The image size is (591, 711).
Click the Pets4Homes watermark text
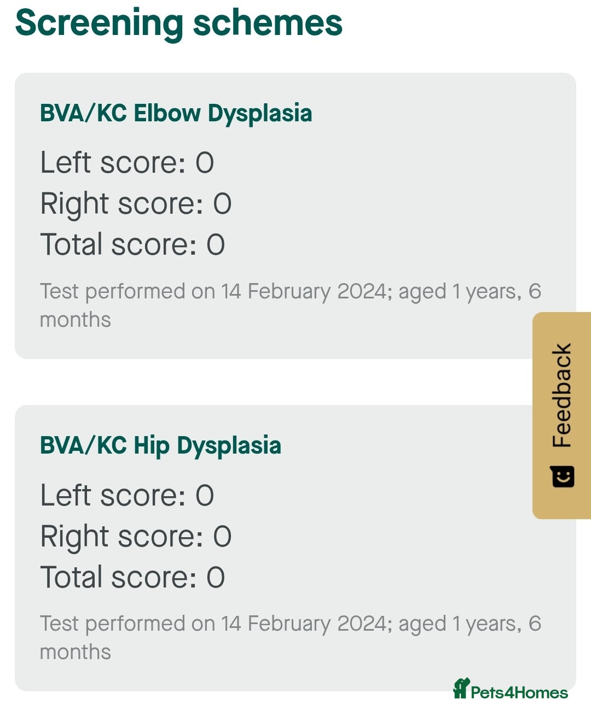tap(519, 693)
